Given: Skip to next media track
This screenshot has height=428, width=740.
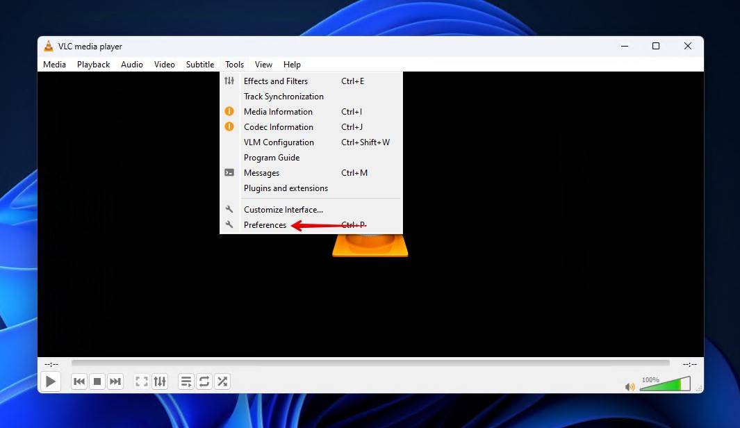Looking at the screenshot, I should [115, 381].
